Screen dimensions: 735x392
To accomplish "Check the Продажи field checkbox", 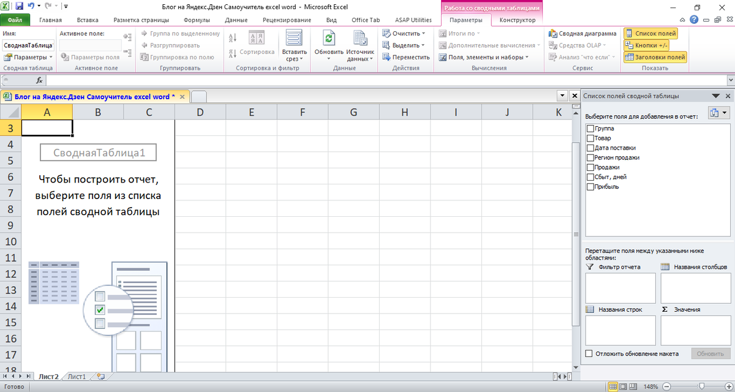I will [590, 167].
